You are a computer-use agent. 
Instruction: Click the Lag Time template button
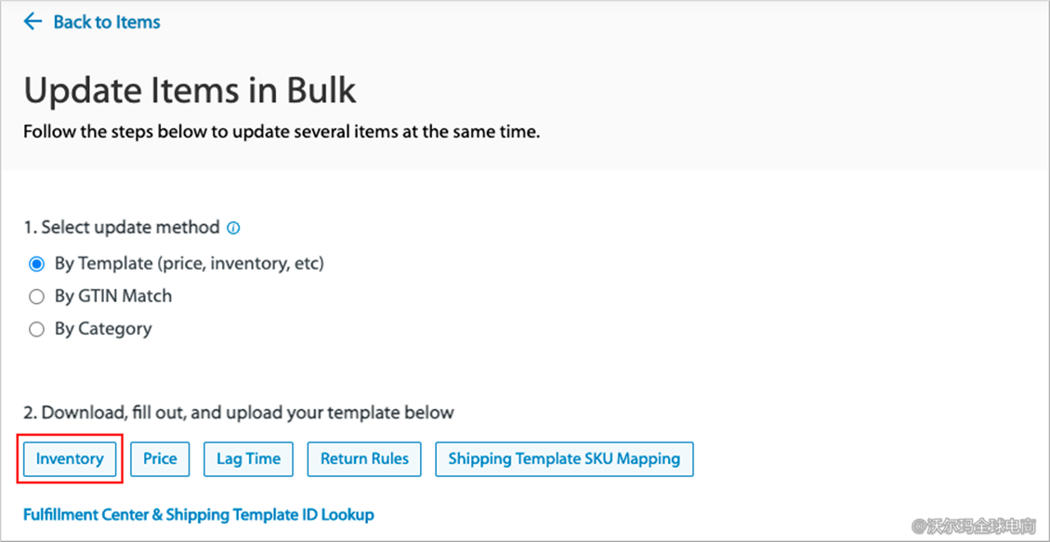tap(248, 458)
